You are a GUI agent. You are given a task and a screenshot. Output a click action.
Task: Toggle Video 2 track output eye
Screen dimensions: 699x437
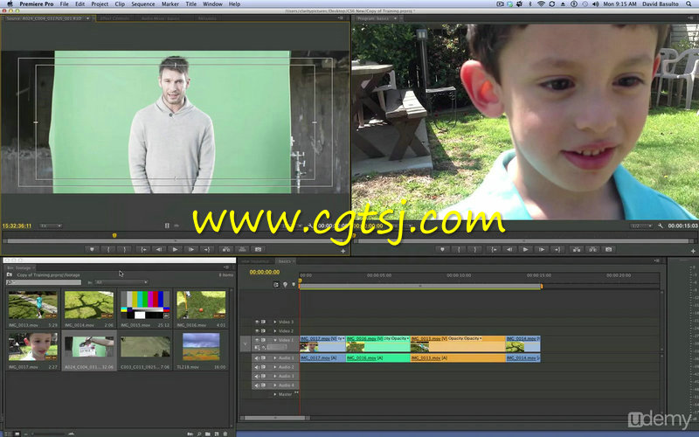tap(257, 331)
